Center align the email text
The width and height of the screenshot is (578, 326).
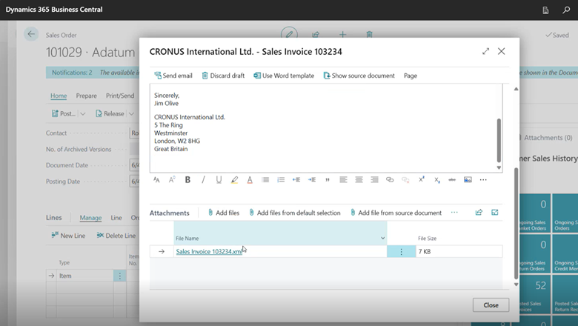pos(359,180)
